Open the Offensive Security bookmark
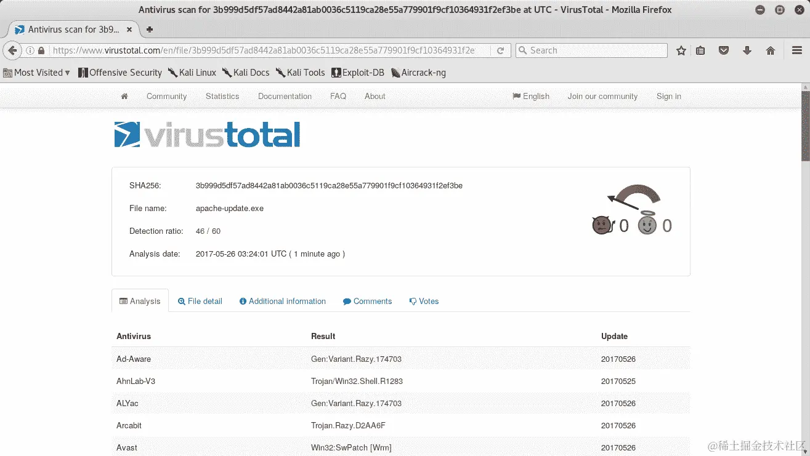This screenshot has width=810, height=456. [x=120, y=73]
